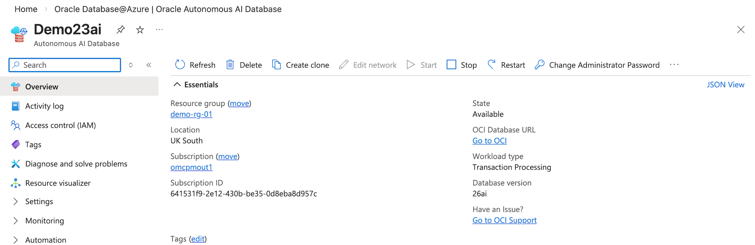Click the 'UK South' location value

click(186, 141)
